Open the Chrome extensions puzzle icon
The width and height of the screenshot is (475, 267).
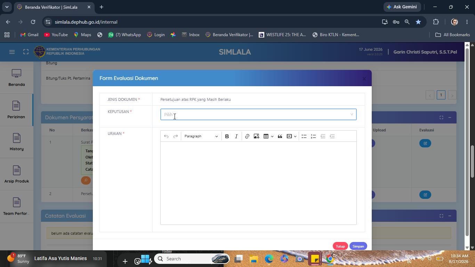click(x=436, y=22)
